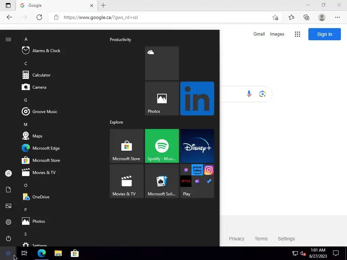The width and height of the screenshot is (347, 260).
Task: Open the notification center icon
Action: point(336,253)
